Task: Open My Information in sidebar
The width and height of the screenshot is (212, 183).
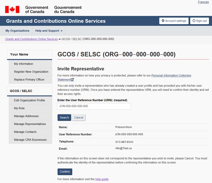Action: [x=23, y=64]
